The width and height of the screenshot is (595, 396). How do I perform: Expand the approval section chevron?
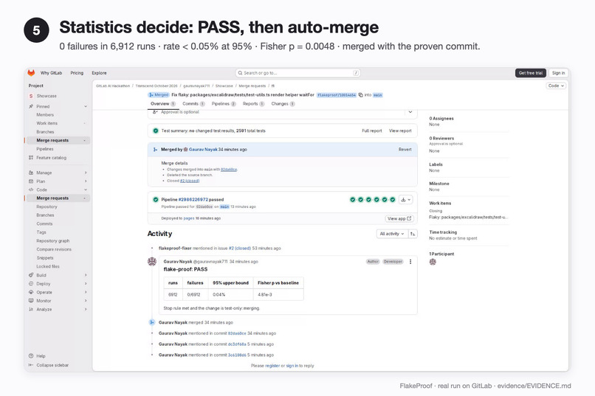(x=410, y=112)
